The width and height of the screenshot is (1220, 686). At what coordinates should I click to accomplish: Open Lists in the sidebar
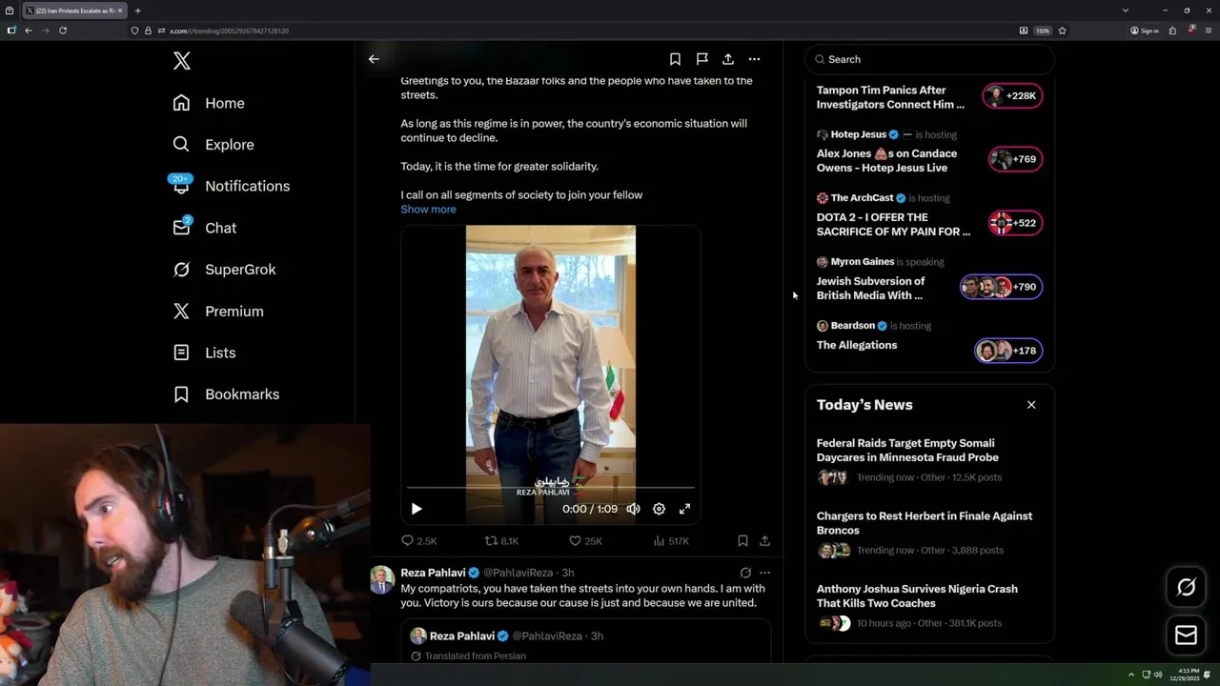[x=204, y=353]
